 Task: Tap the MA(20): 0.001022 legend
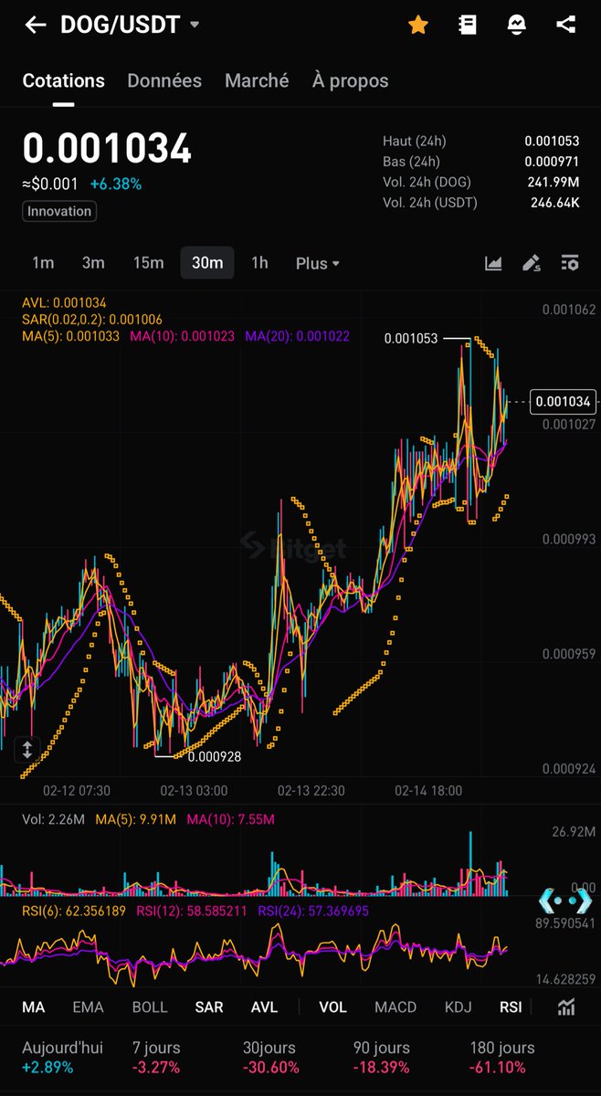coord(298,336)
